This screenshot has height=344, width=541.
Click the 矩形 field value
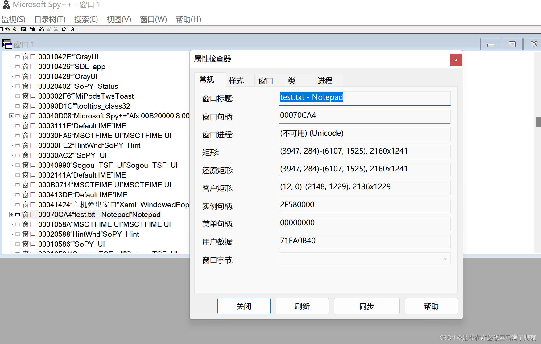click(x=365, y=152)
